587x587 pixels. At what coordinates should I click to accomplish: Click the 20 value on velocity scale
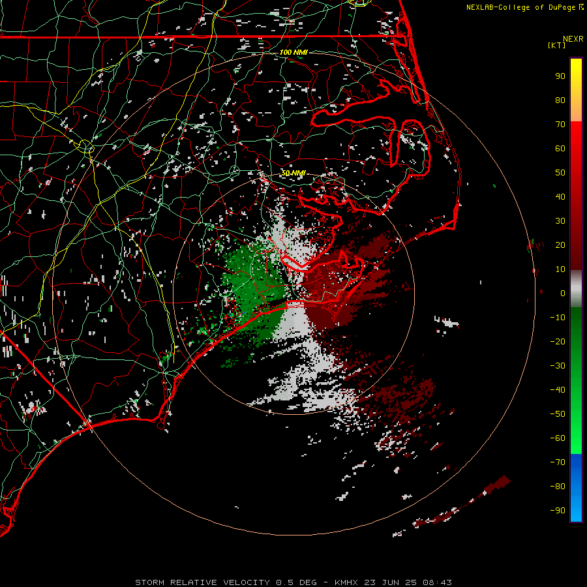560,245
